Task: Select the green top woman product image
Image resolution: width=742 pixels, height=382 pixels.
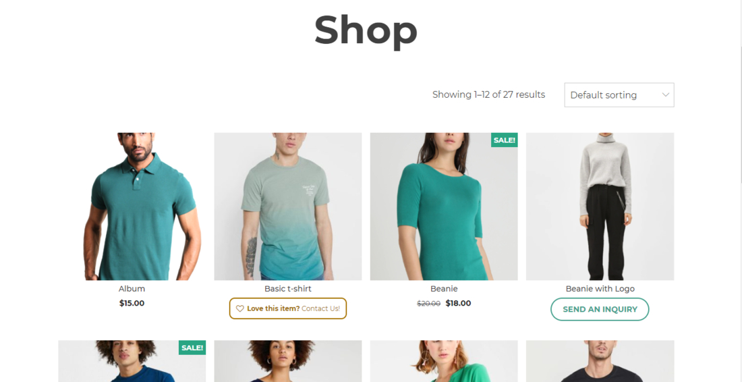Action: click(x=444, y=207)
